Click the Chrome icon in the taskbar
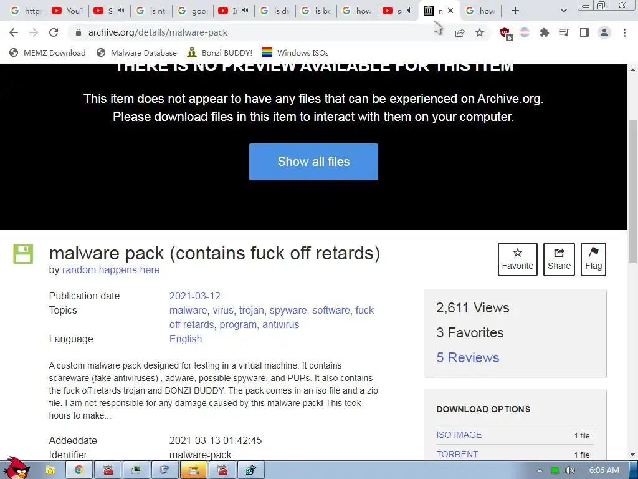The height and width of the screenshot is (479, 638). (79, 470)
